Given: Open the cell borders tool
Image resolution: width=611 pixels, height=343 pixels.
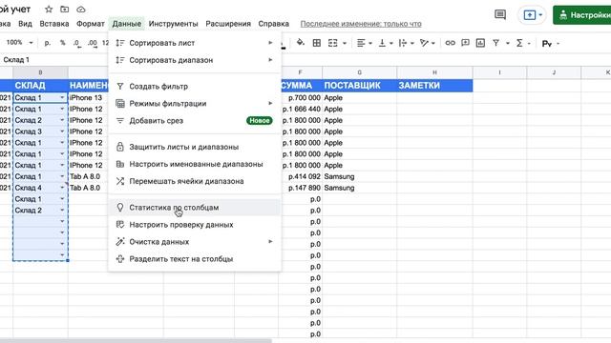Looking at the screenshot, I should [x=317, y=43].
